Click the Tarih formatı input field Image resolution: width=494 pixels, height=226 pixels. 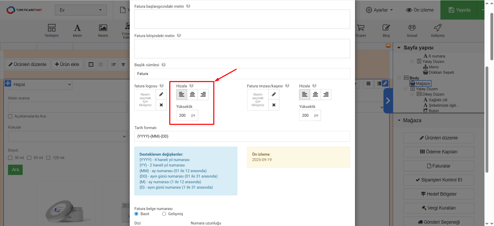[x=242, y=136]
